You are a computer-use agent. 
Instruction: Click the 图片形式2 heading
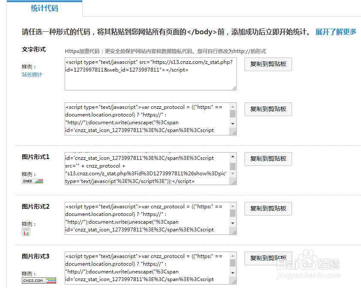pos(36,207)
